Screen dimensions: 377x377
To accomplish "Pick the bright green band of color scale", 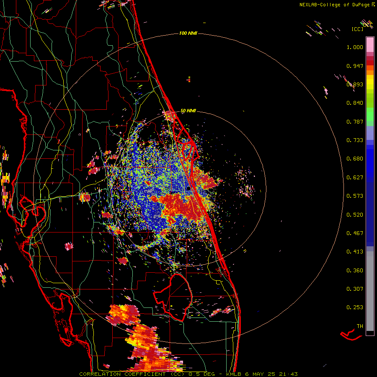I will [370, 114].
